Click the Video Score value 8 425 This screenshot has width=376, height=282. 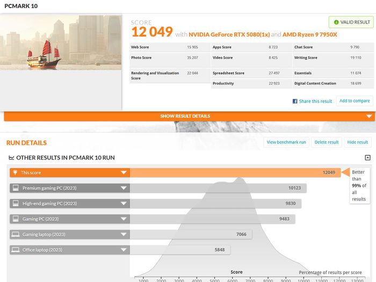pyautogui.click(x=273, y=57)
